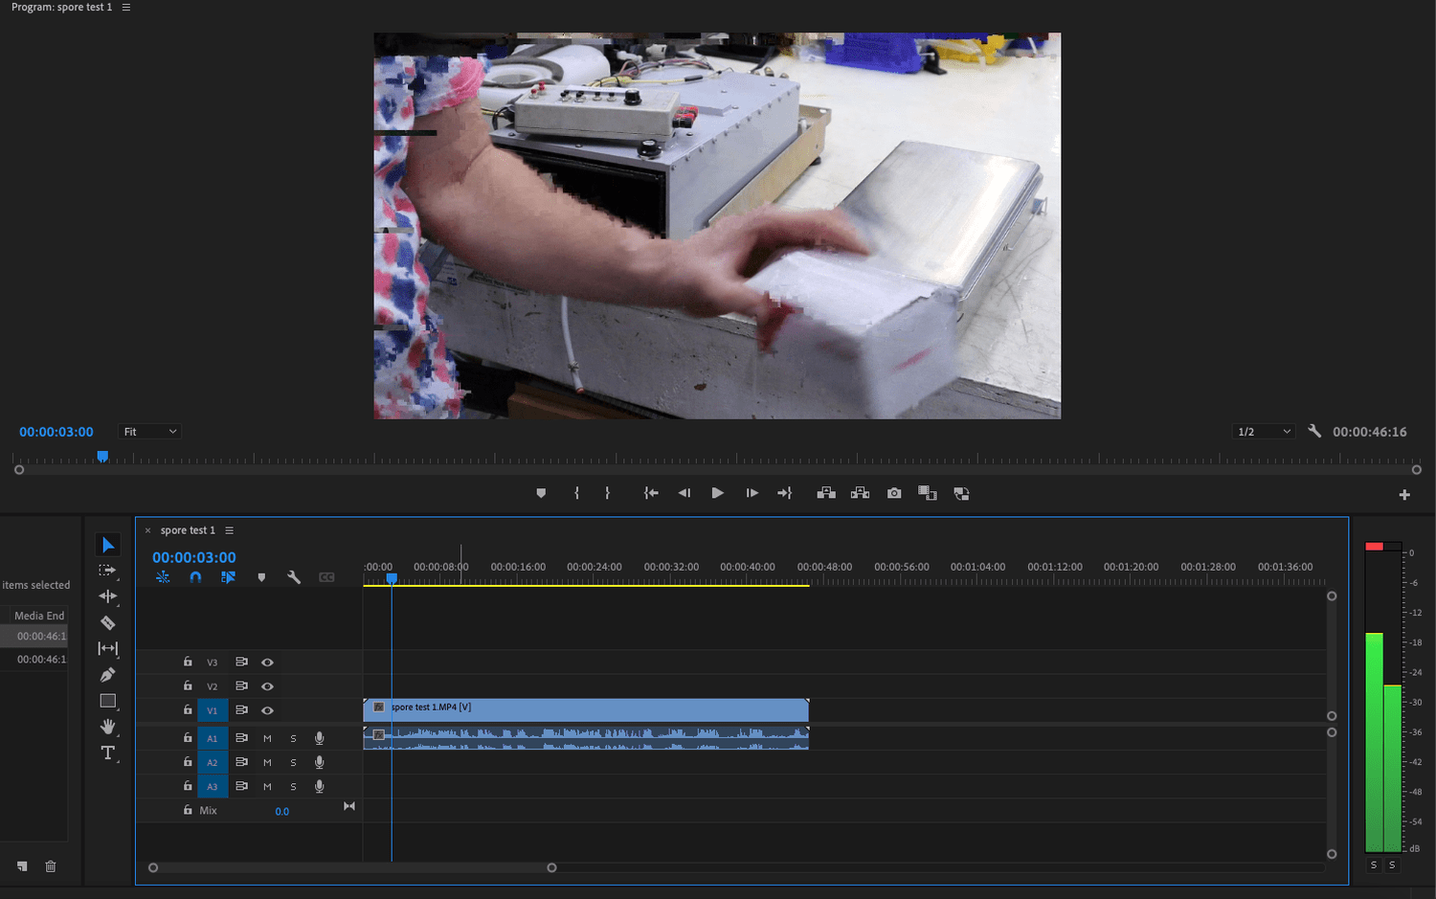Open the 1/2 playback resolution dropdown
This screenshot has width=1436, height=899.
tap(1263, 431)
